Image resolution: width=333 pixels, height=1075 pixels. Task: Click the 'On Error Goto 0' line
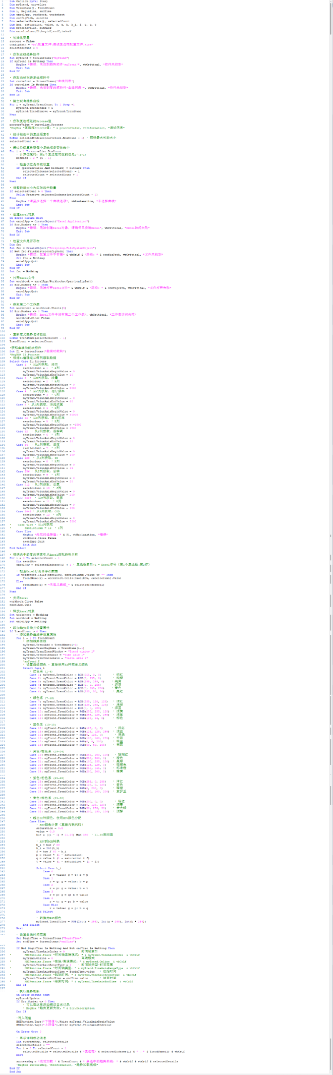click(x=29, y=1031)
